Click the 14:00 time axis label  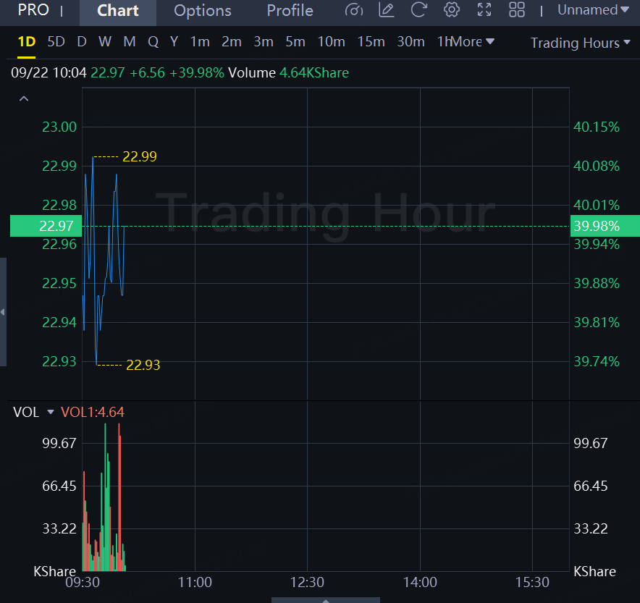click(420, 582)
